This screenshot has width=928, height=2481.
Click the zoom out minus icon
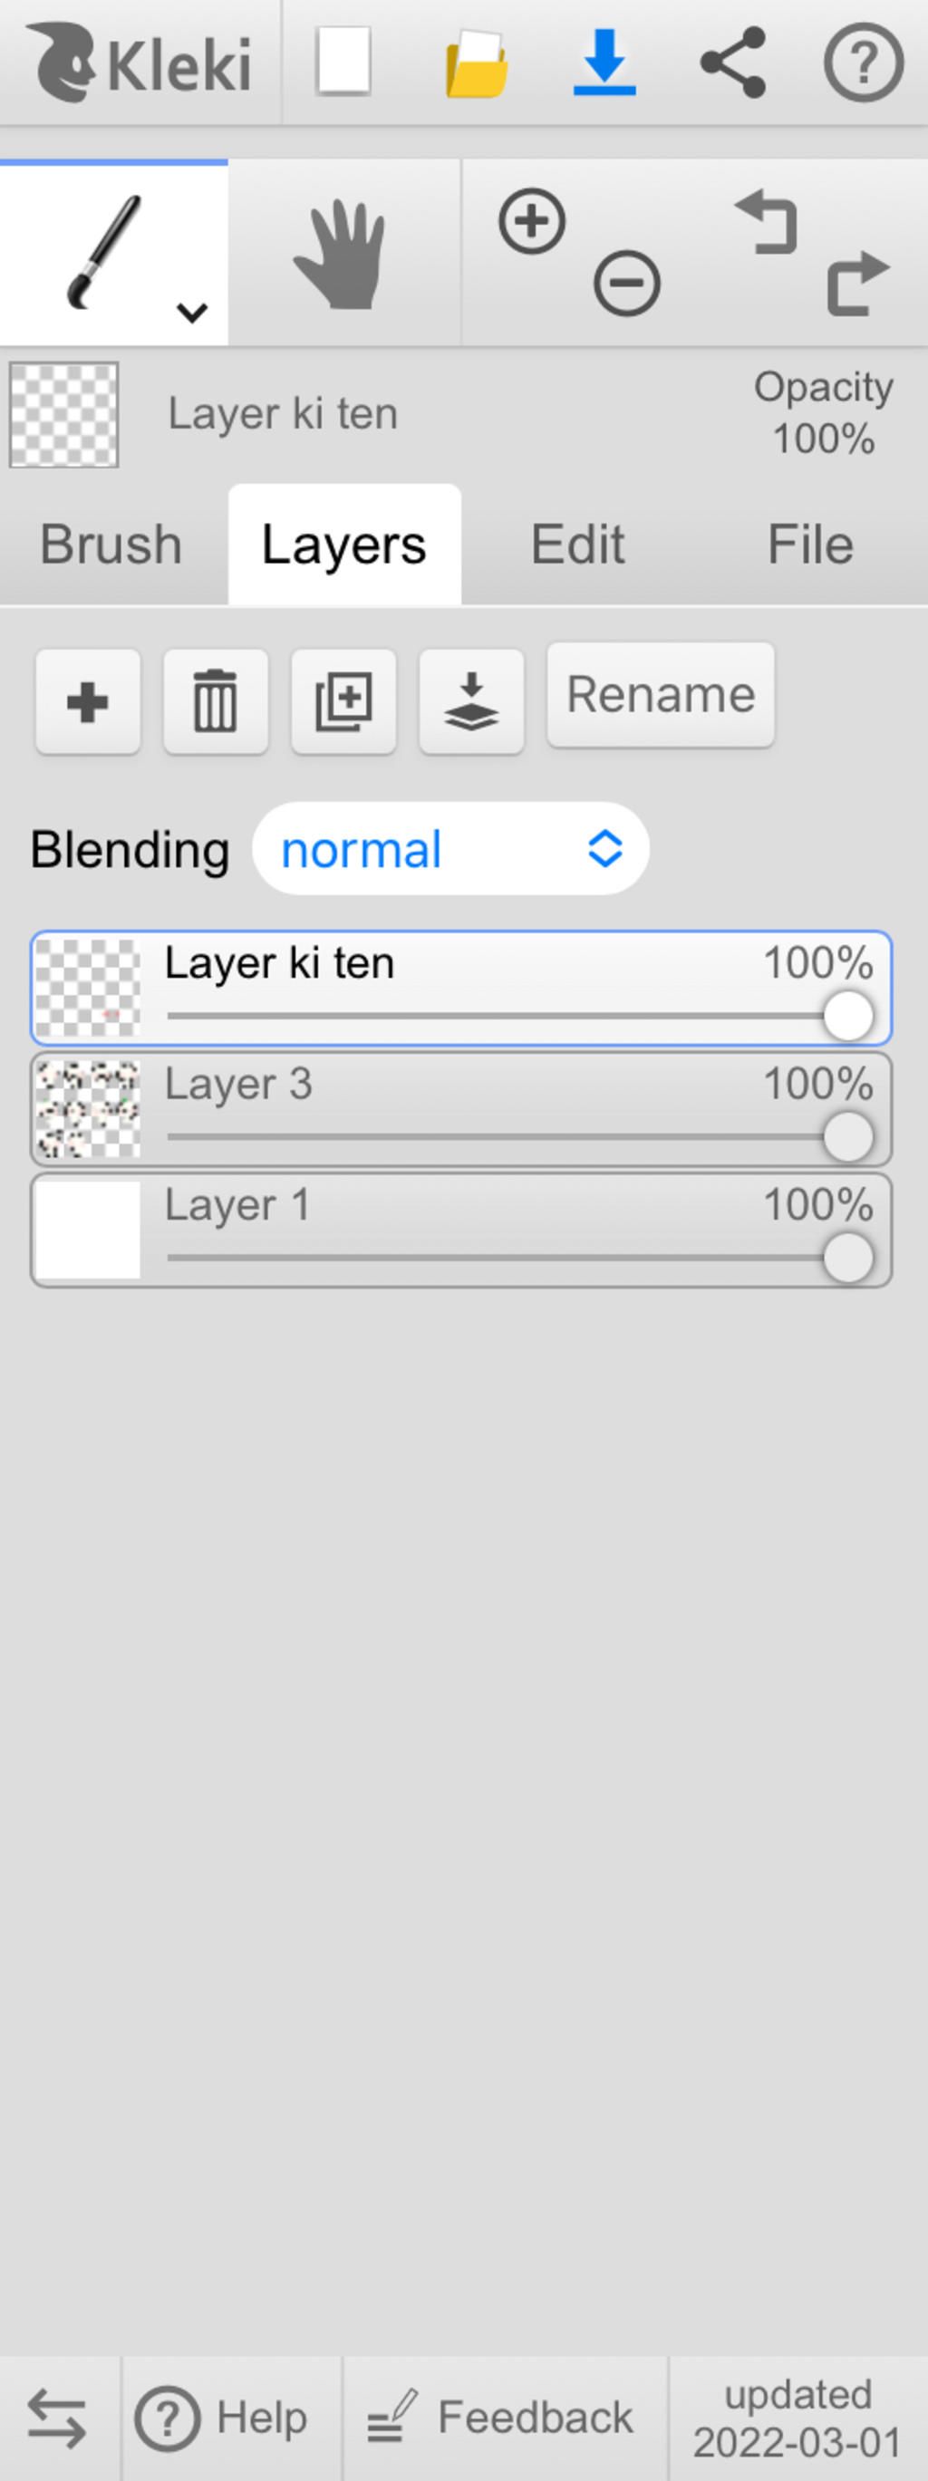[627, 283]
